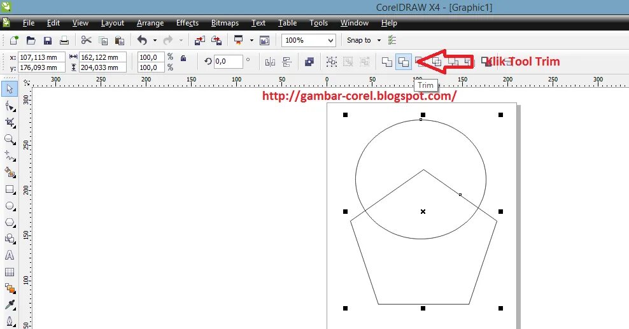Viewport: 629px width, 329px height.
Task: Click the Group objects icon
Action: coord(331,62)
